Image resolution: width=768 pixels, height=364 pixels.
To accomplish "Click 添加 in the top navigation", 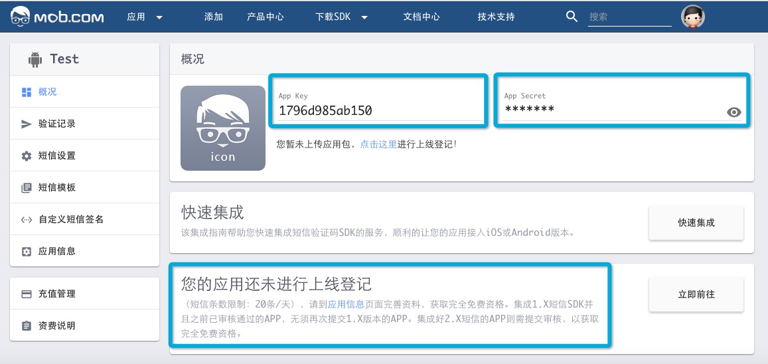I will click(x=214, y=17).
